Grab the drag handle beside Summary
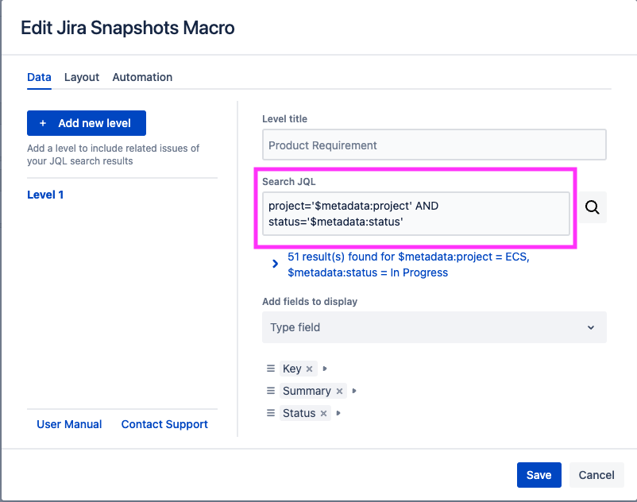637x502 pixels. (x=271, y=391)
